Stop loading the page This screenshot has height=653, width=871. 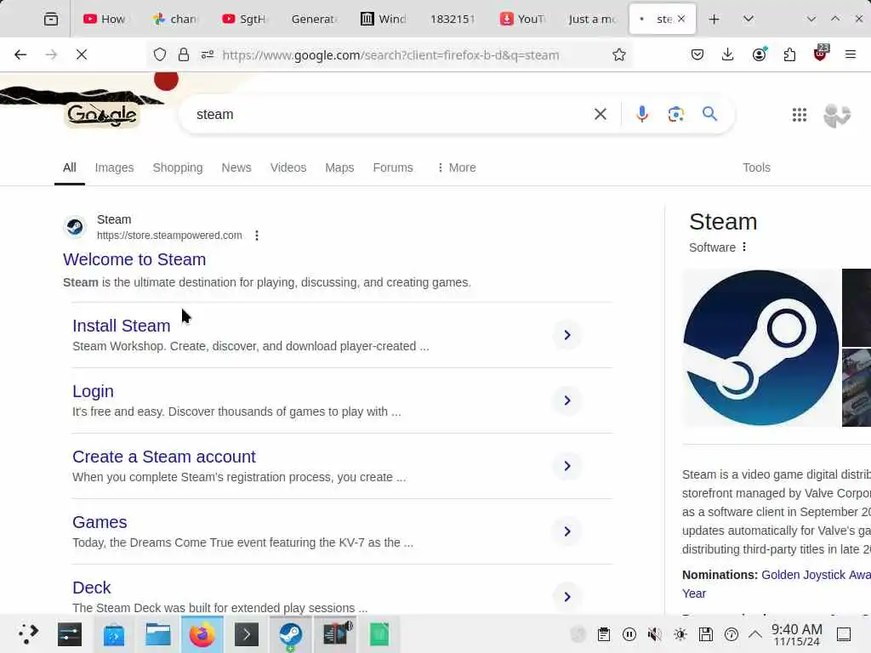[x=82, y=54]
